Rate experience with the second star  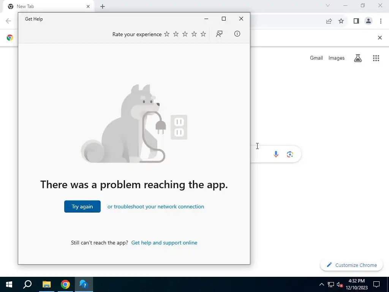[176, 34]
